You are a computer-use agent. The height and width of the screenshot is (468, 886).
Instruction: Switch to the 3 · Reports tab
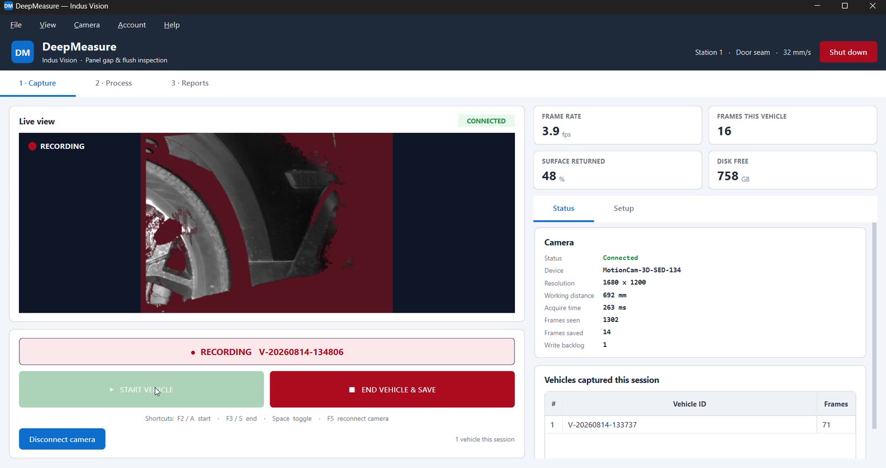190,83
